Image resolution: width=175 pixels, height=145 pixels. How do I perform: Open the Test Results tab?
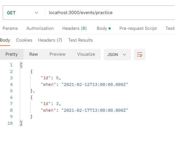coord(80,40)
